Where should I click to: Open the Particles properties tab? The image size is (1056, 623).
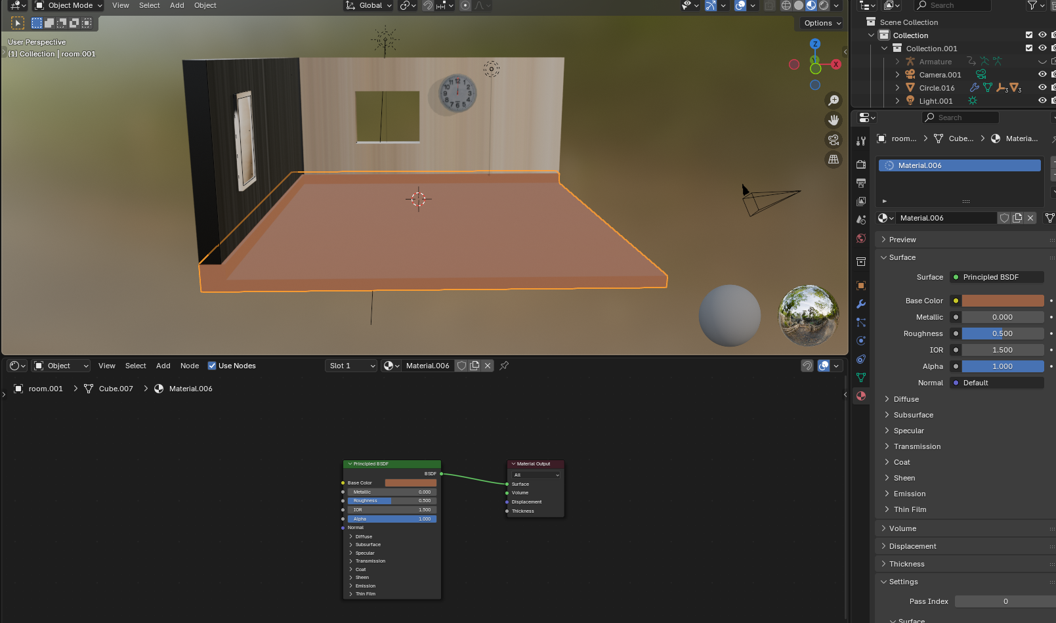click(x=861, y=322)
